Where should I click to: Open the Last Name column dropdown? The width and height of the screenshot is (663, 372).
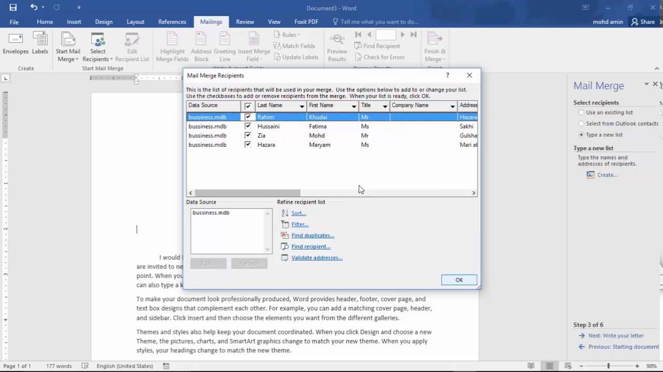pos(301,106)
